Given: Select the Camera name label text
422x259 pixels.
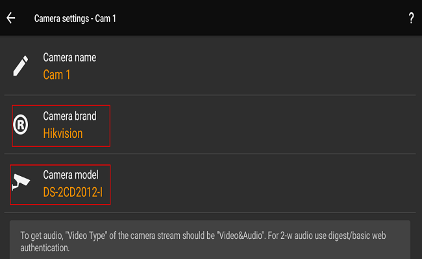Looking at the screenshot, I should point(69,58).
